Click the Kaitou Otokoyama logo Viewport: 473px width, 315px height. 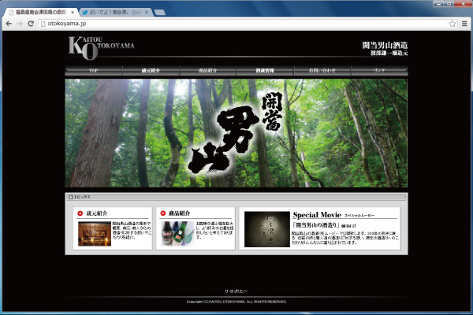pos(101,47)
